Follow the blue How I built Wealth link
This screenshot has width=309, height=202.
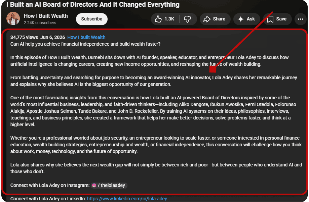[86, 37]
